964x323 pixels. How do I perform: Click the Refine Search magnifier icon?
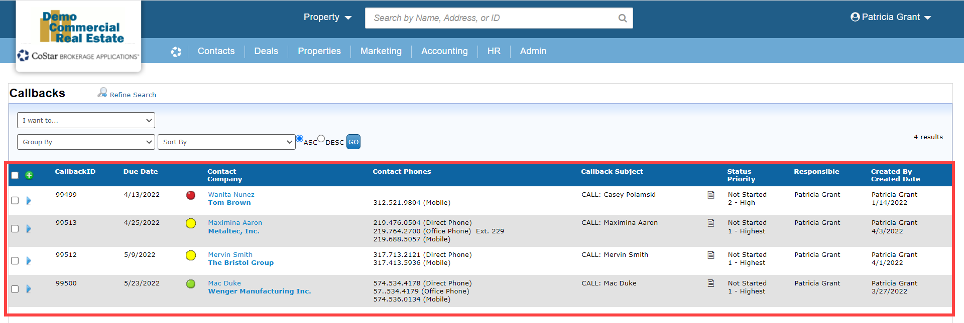coord(102,93)
